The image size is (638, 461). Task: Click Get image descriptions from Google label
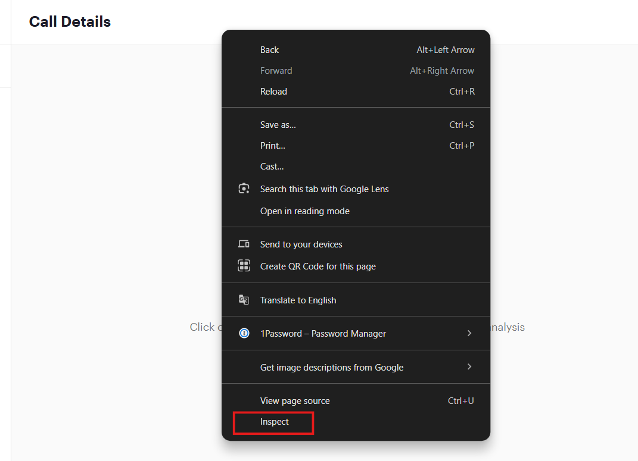point(332,367)
